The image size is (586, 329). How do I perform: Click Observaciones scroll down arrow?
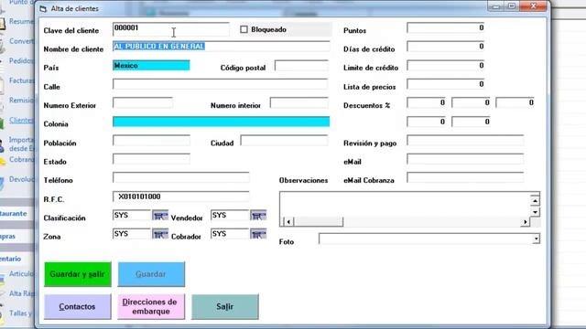(535, 212)
